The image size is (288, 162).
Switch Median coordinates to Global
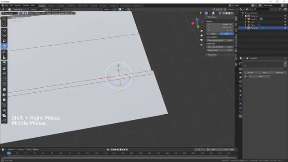213,34
